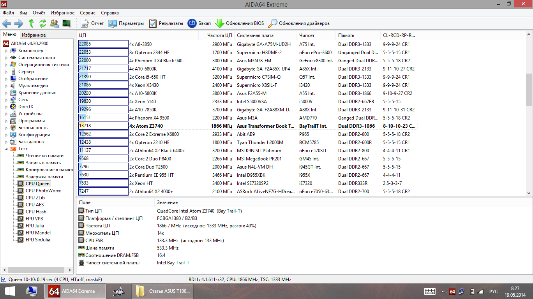The width and height of the screenshot is (533, 299).
Task: Click the Forward navigation arrow
Action: (18, 23)
